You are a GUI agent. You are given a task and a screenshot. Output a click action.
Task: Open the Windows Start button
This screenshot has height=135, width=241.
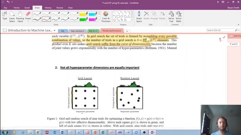pyautogui.click(x=5, y=132)
